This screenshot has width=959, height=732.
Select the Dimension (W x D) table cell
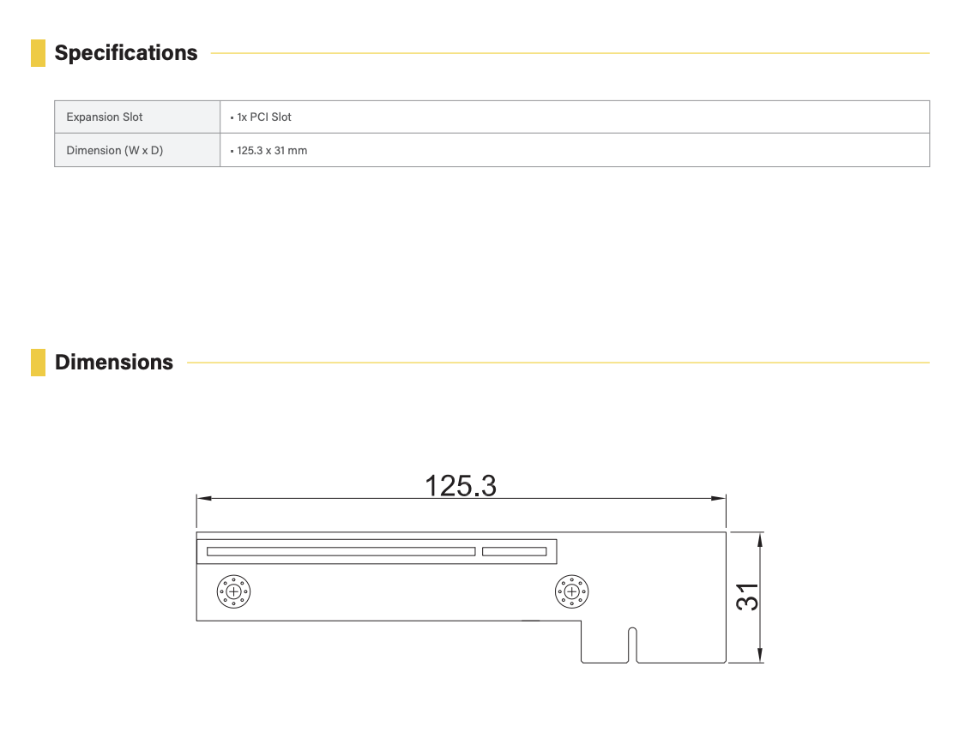point(137,151)
